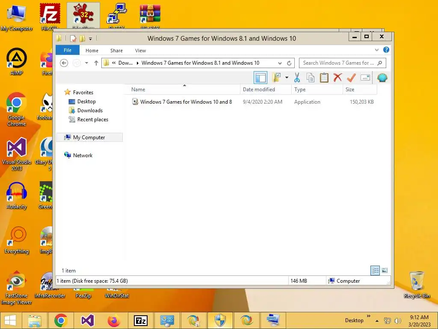Click the Classic Shell settings shell icon

(x=382, y=78)
